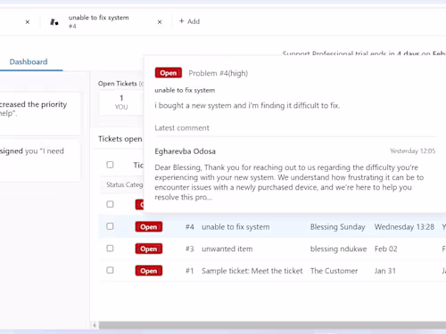Click requester 'blessing ndukwe' cell

[338, 248]
